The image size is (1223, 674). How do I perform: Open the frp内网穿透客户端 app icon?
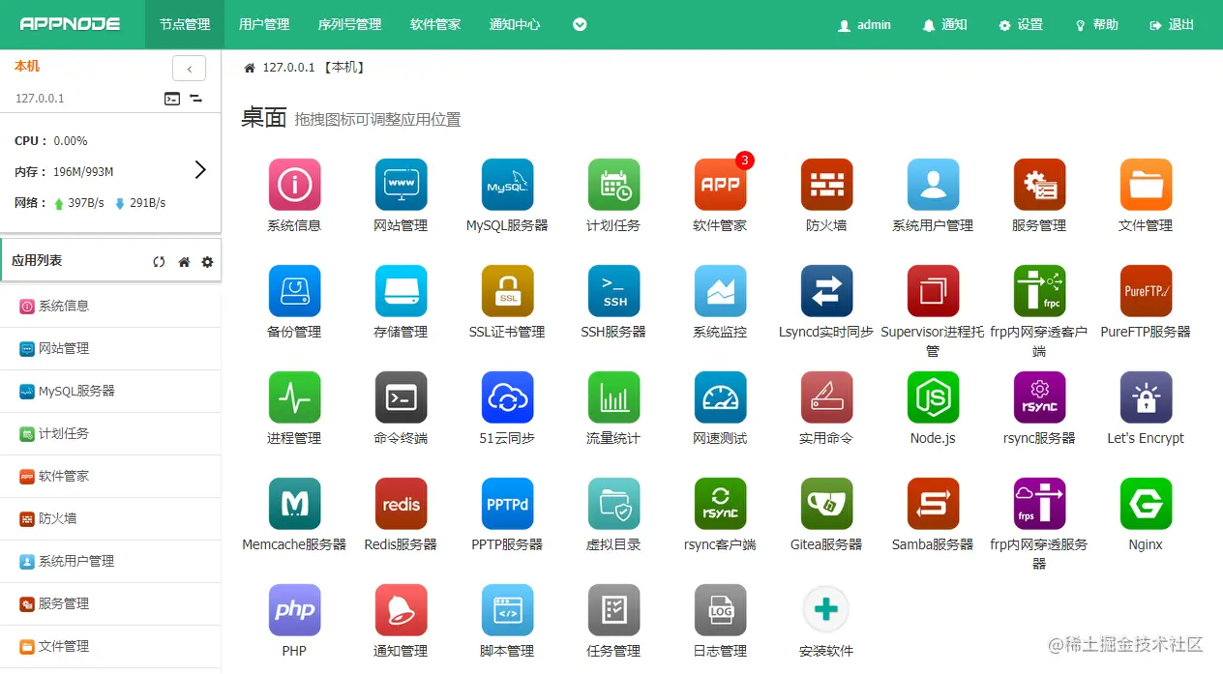tap(1039, 291)
